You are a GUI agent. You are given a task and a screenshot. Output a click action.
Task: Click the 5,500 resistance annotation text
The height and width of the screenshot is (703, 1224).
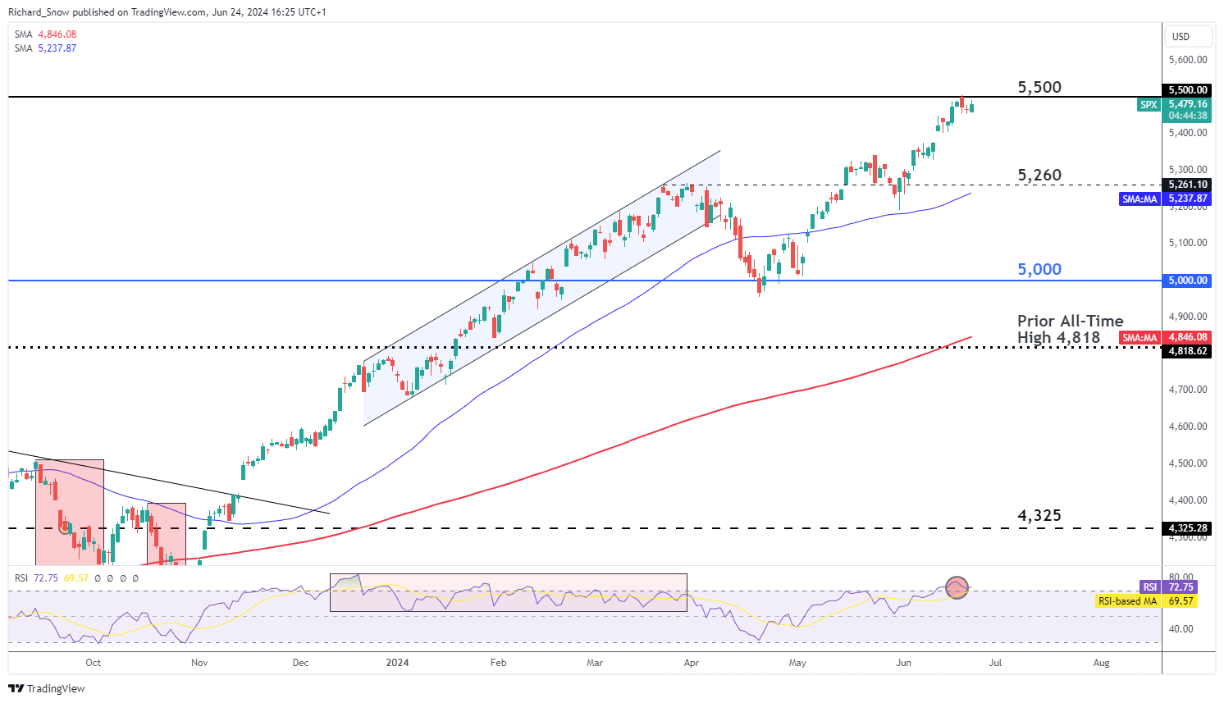1039,87
